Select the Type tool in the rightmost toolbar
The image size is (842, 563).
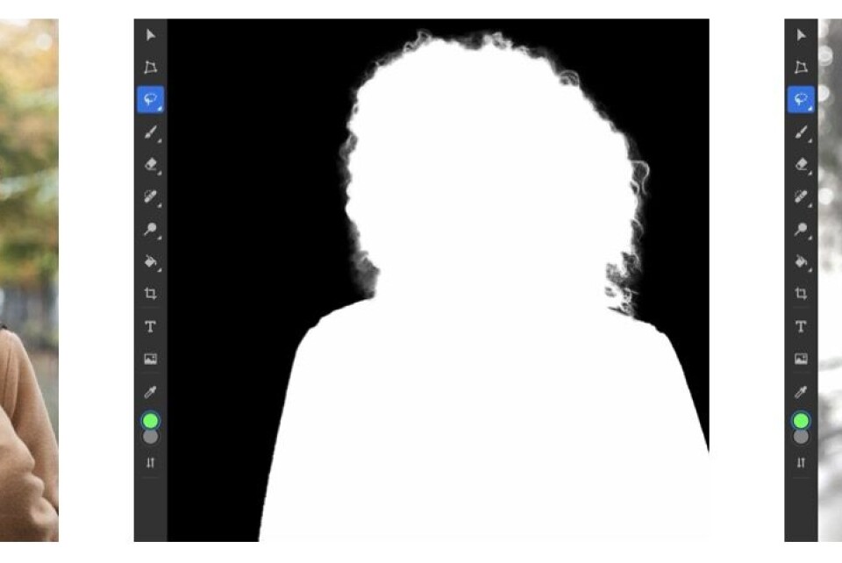[x=801, y=326]
